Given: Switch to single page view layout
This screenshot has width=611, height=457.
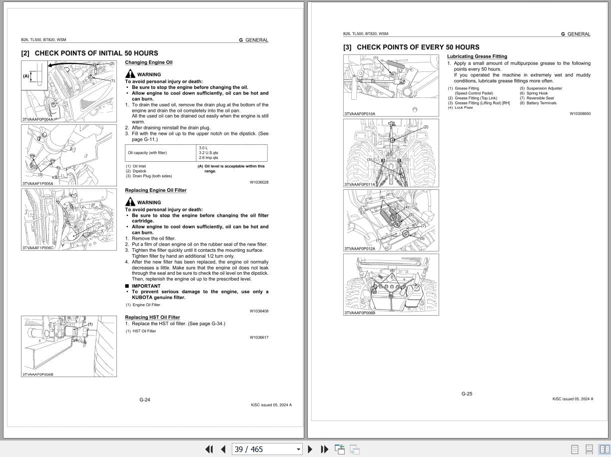Looking at the screenshot, I should [x=575, y=449].
